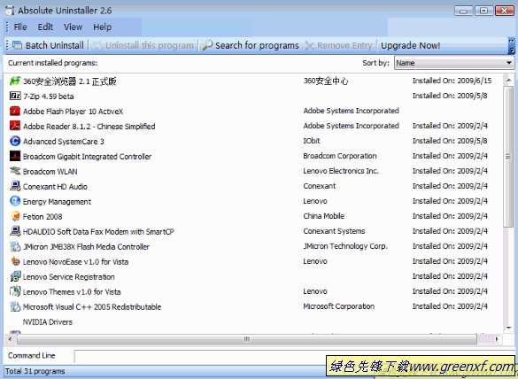Click the Command Line input field
This screenshot has height=379, width=518.
point(294,356)
